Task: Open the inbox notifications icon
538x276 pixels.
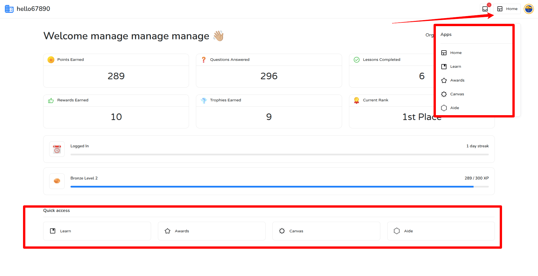Action: click(485, 9)
